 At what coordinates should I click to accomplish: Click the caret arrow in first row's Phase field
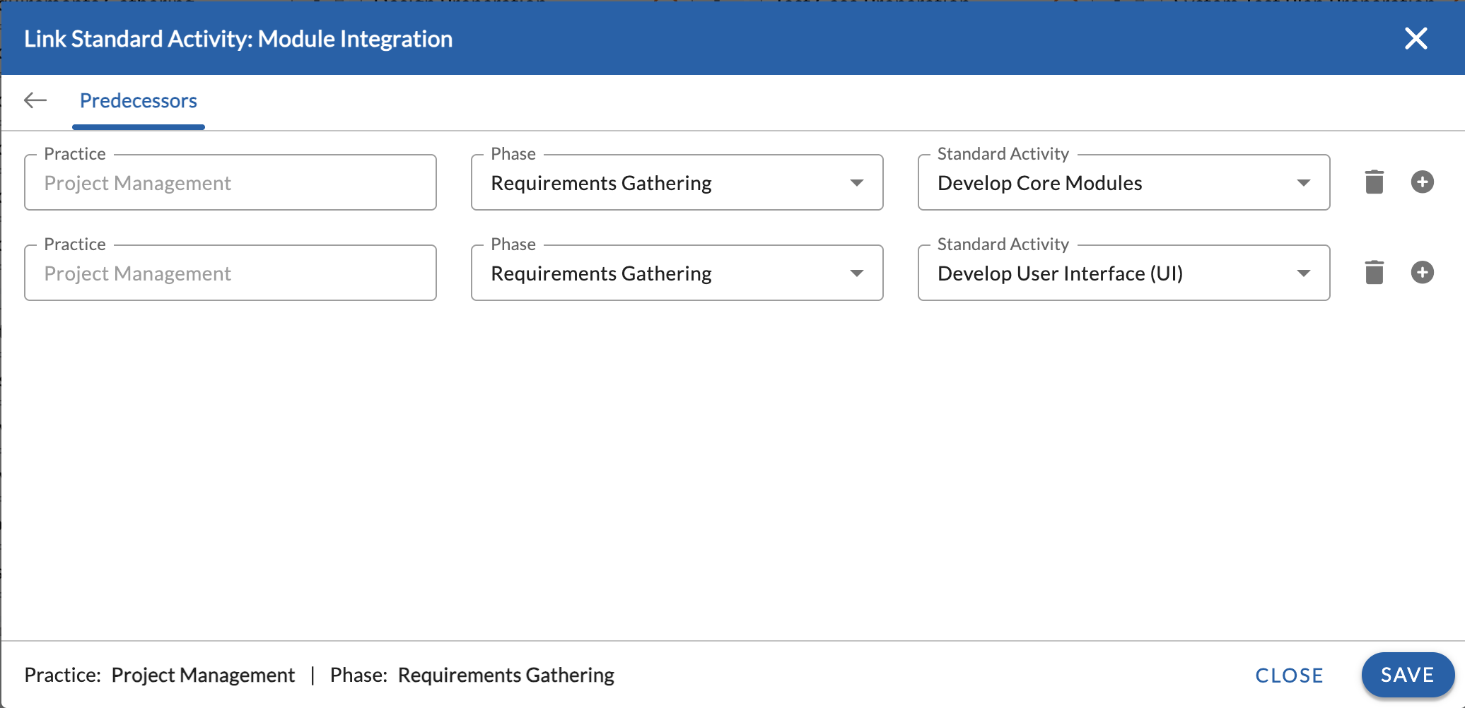pyautogui.click(x=857, y=183)
